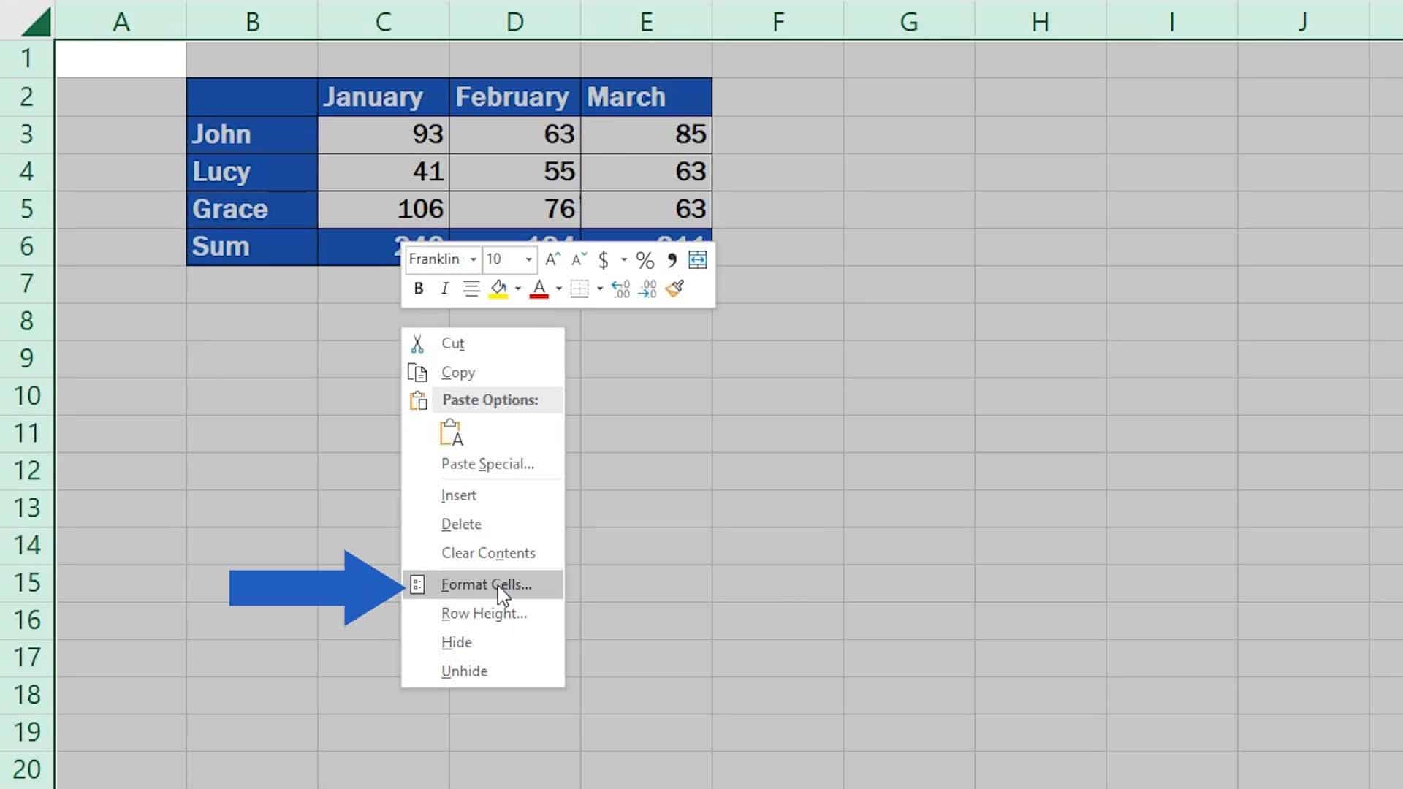Image resolution: width=1403 pixels, height=789 pixels.
Task: Click Paste Special option
Action: point(487,464)
